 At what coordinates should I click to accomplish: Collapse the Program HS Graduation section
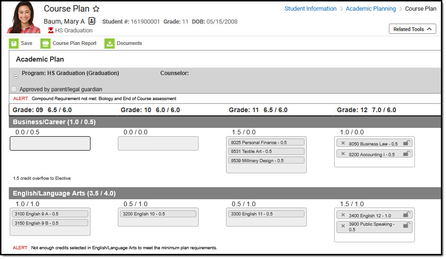(16, 76)
